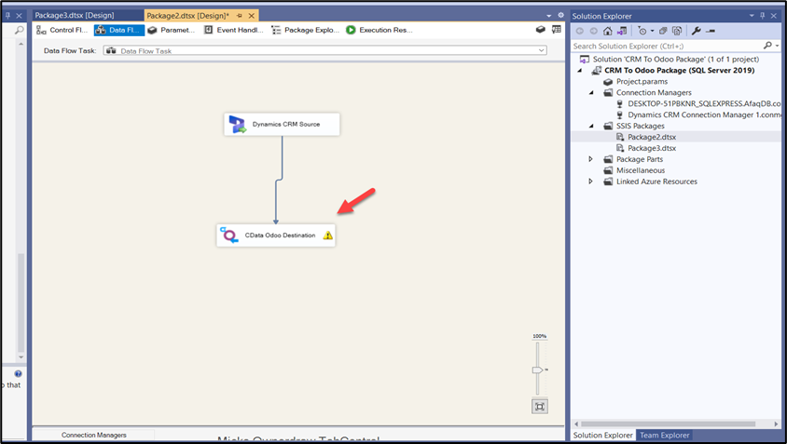Click the left panel vertical scrollbar

point(21,303)
